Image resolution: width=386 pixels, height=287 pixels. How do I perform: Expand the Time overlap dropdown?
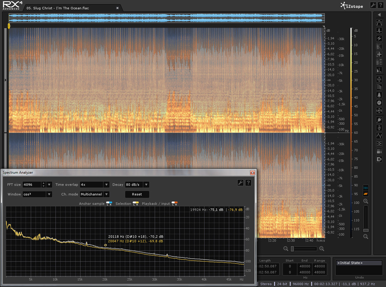[106, 185]
